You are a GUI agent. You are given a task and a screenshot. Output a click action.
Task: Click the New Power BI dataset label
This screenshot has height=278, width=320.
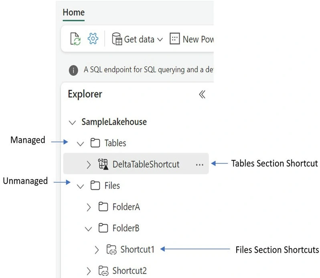click(198, 39)
